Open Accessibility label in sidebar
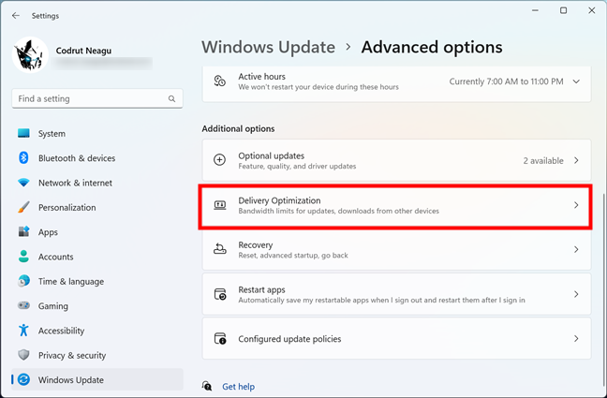 pos(61,331)
